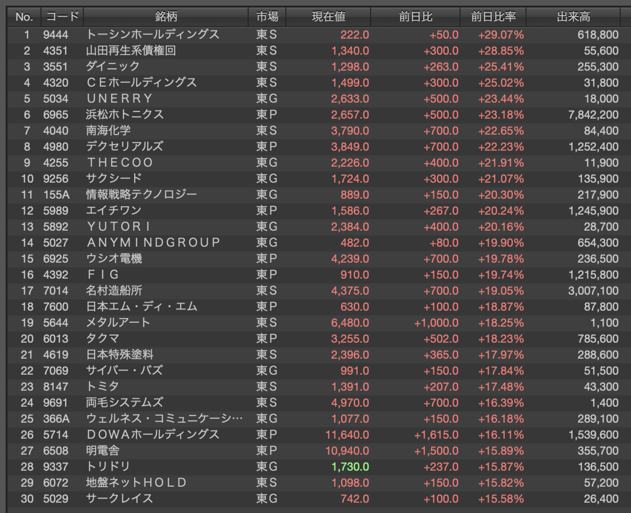Image resolution: width=631 pixels, height=513 pixels.
Task: Click the +28.85% change rate cell
Action: 501,51
